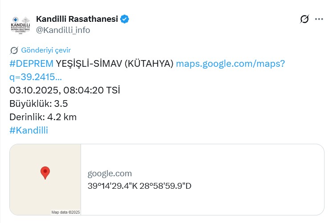This screenshot has height=223, width=333.
Task: Click the Büyüklük: 3.5 line
Action: [38, 104]
